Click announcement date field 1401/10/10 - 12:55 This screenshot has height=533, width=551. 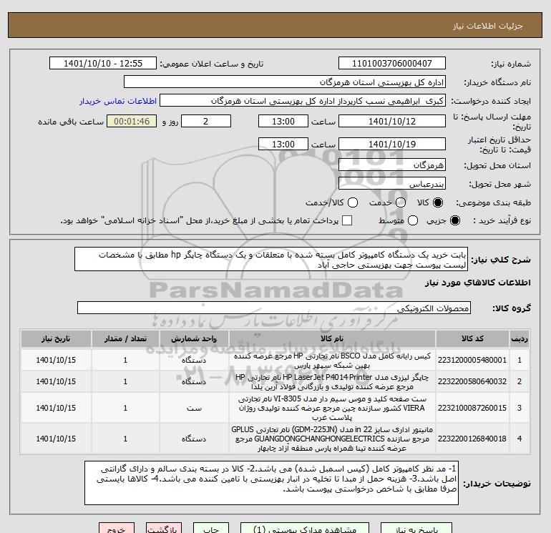tap(103, 64)
